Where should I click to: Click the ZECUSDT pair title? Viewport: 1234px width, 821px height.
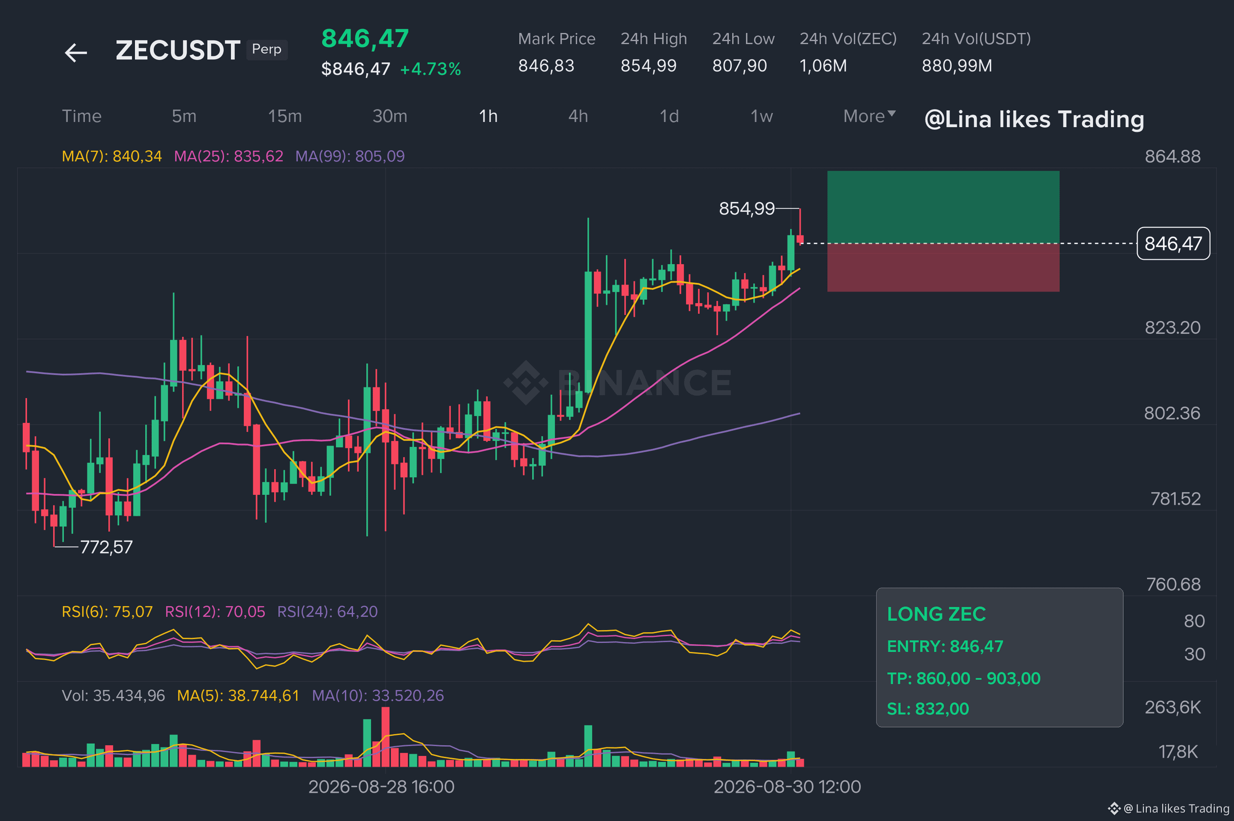click(x=178, y=50)
